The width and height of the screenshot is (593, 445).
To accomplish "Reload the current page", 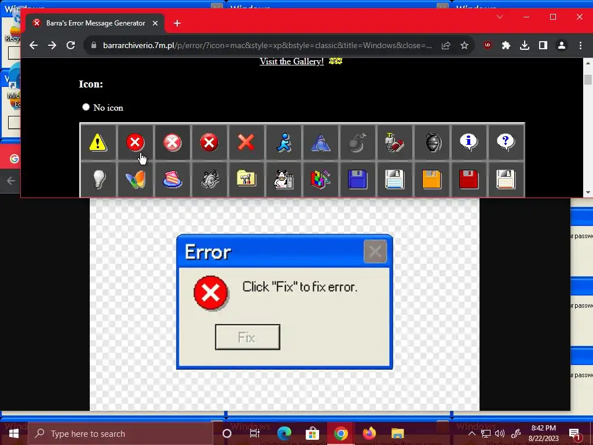I will tap(71, 45).
